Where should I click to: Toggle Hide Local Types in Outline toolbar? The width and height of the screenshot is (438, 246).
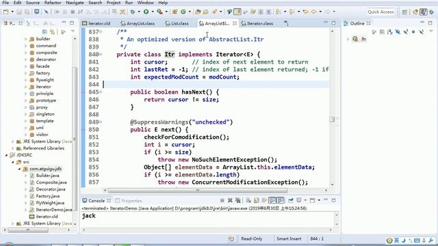pos(422,32)
